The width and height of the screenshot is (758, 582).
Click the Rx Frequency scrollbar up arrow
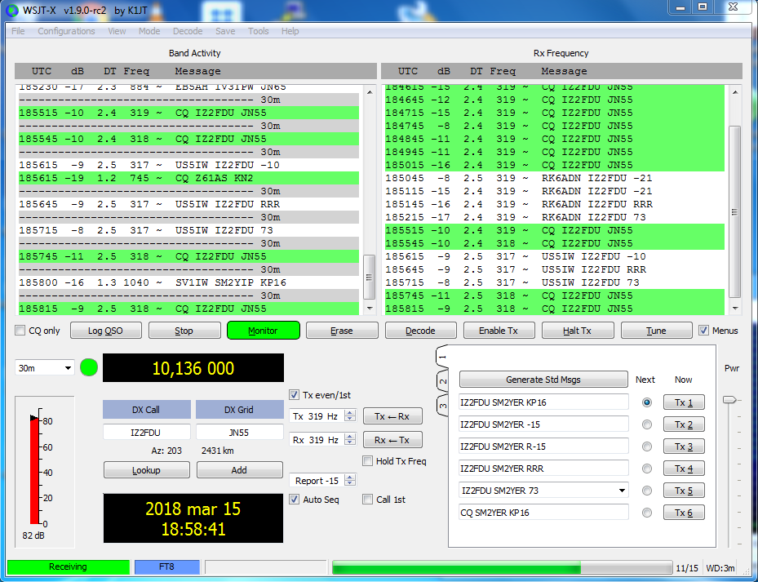coord(735,92)
